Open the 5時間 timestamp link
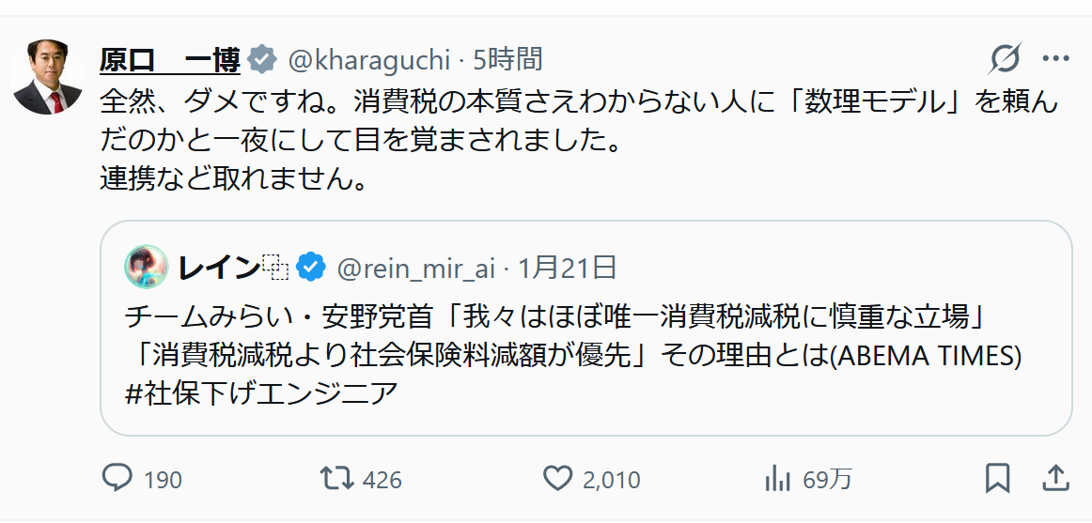The image size is (1092, 523). click(x=507, y=60)
